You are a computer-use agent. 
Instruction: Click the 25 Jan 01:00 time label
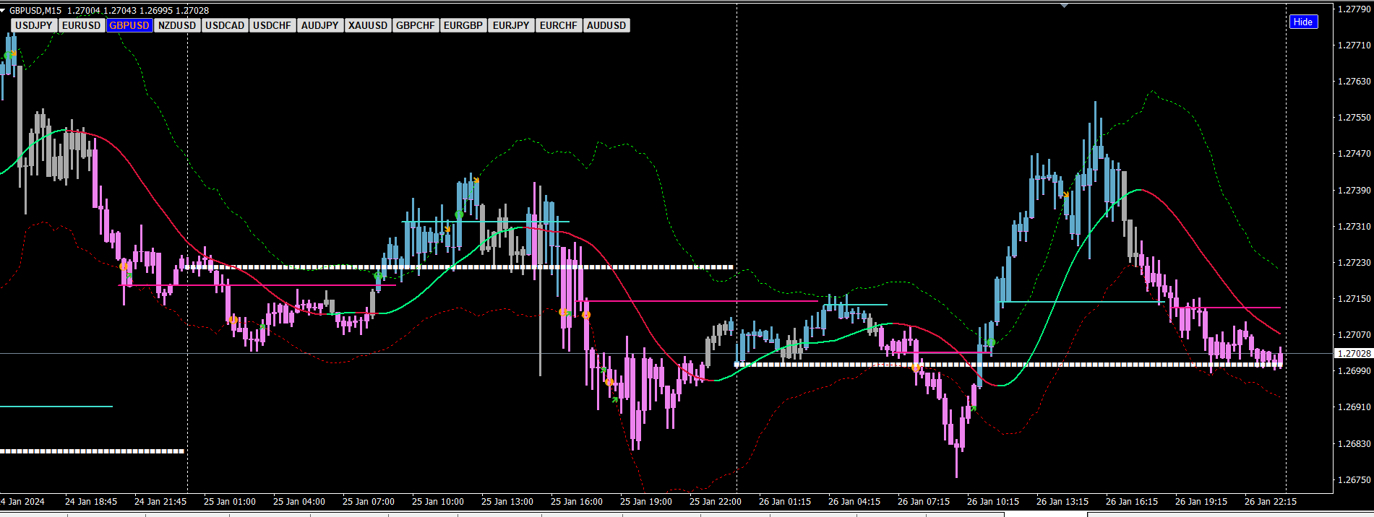tap(230, 501)
